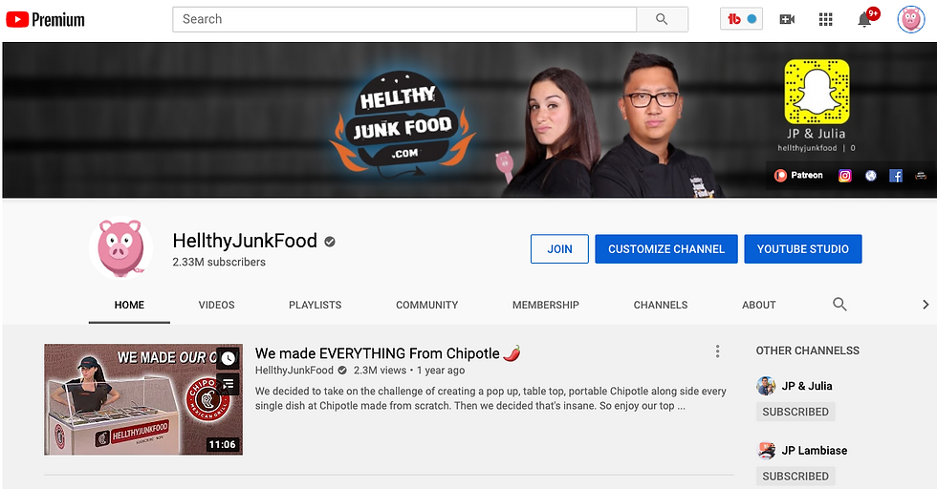Open the 'We made EVERYTHING From Chipotle' title
The height and width of the screenshot is (489, 937).
[x=387, y=353]
